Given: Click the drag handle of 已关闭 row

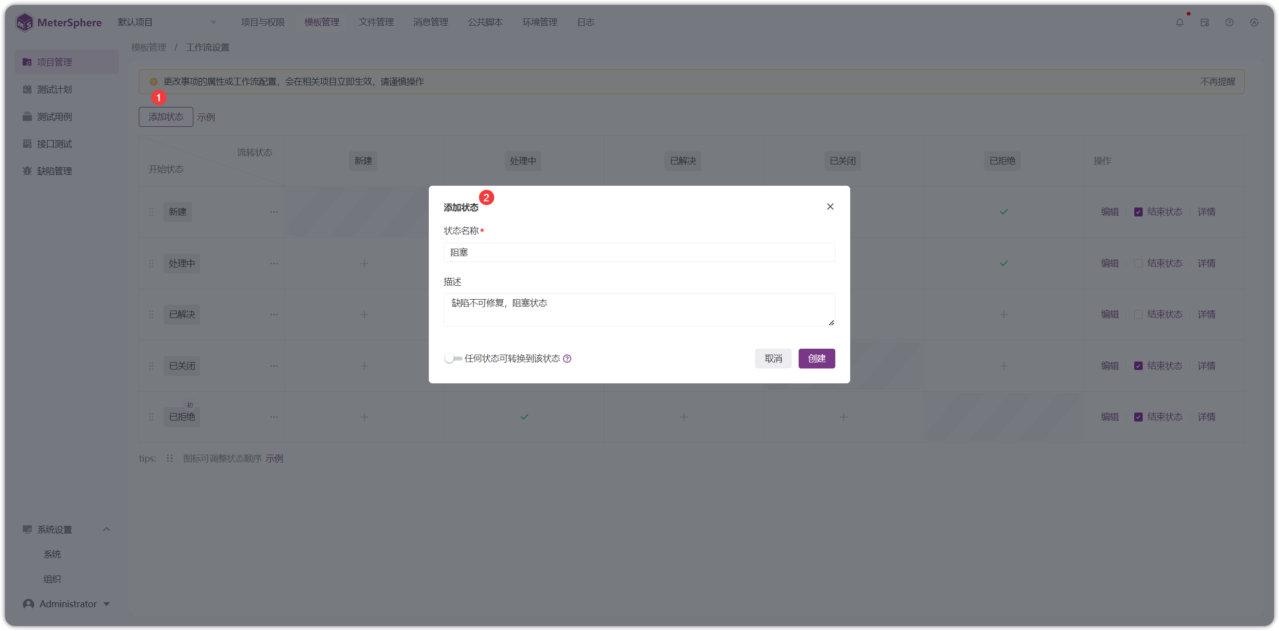Looking at the screenshot, I should coord(151,366).
